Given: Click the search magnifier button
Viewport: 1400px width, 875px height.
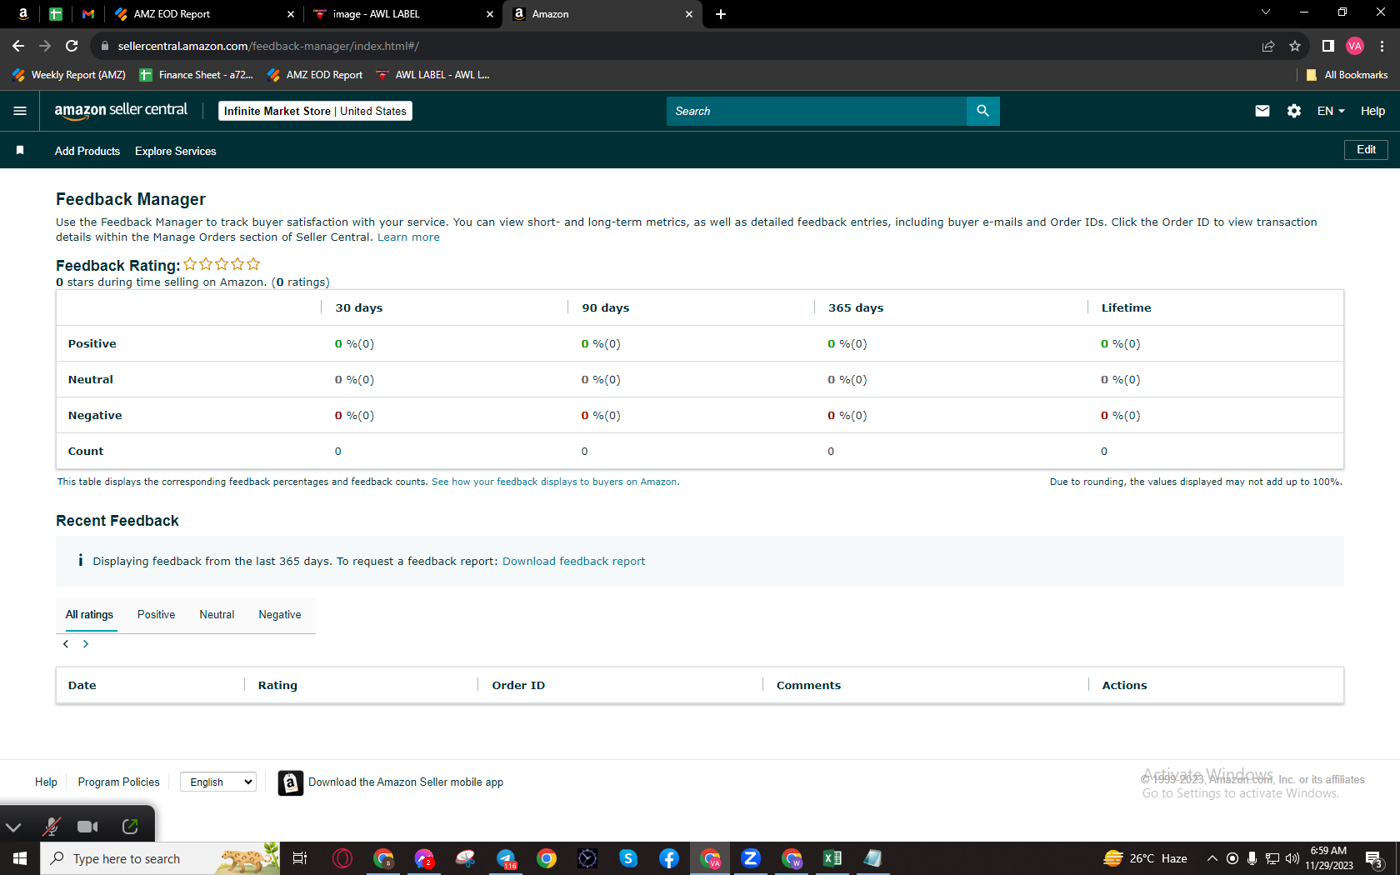Looking at the screenshot, I should pos(983,111).
